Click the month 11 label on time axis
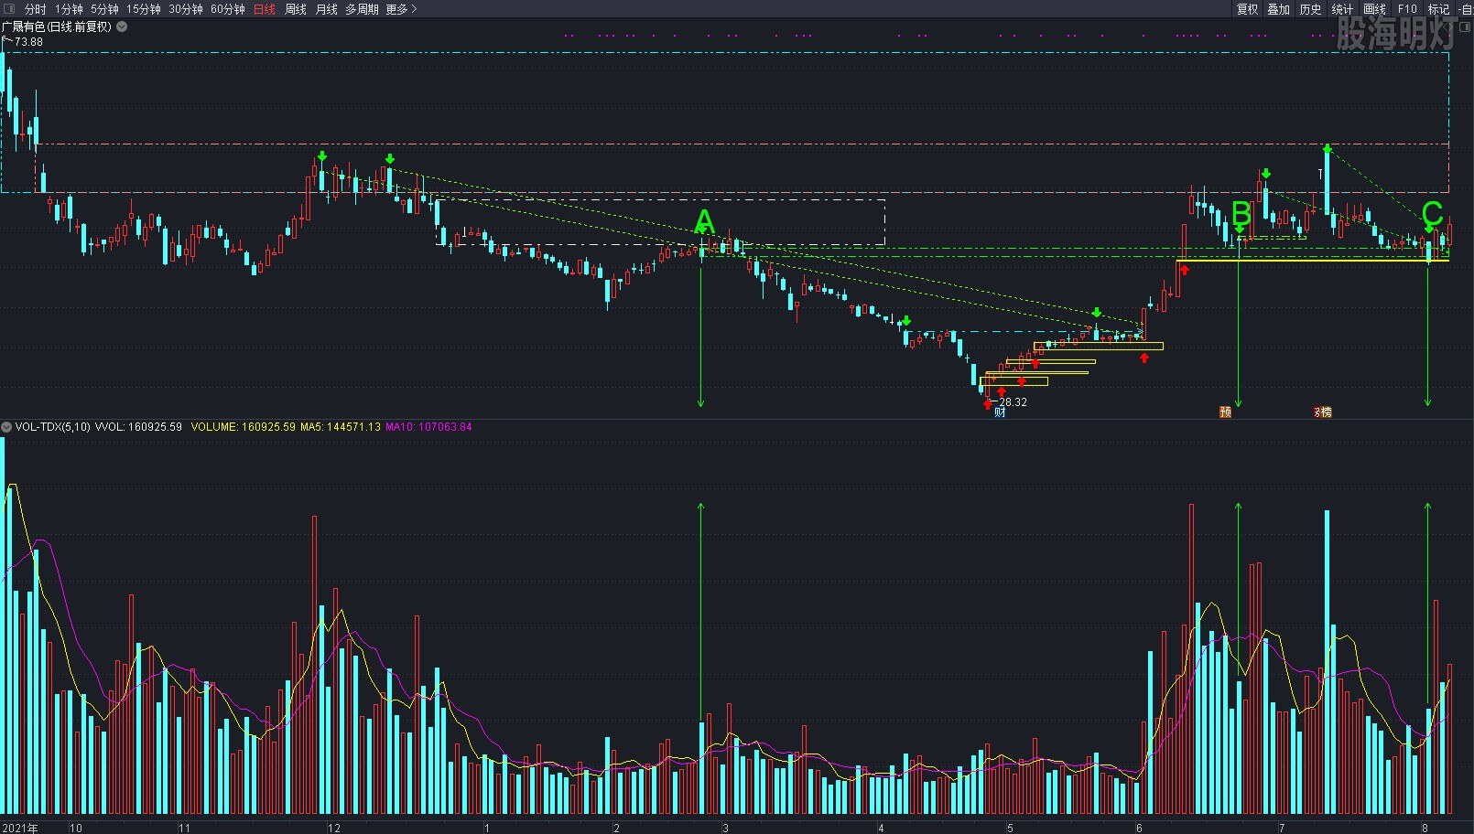 coord(184,828)
